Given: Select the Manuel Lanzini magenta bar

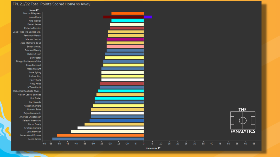Looking at the screenshot, I should click(x=125, y=39).
